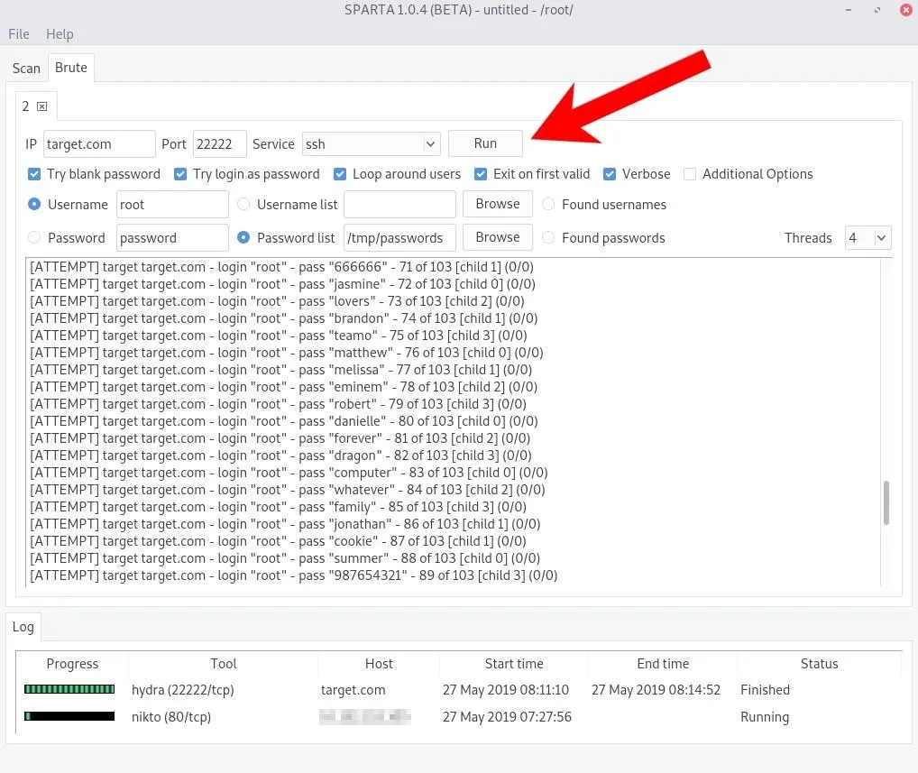The height and width of the screenshot is (773, 918).
Task: Click the nikto progress bar
Action: (x=69, y=716)
